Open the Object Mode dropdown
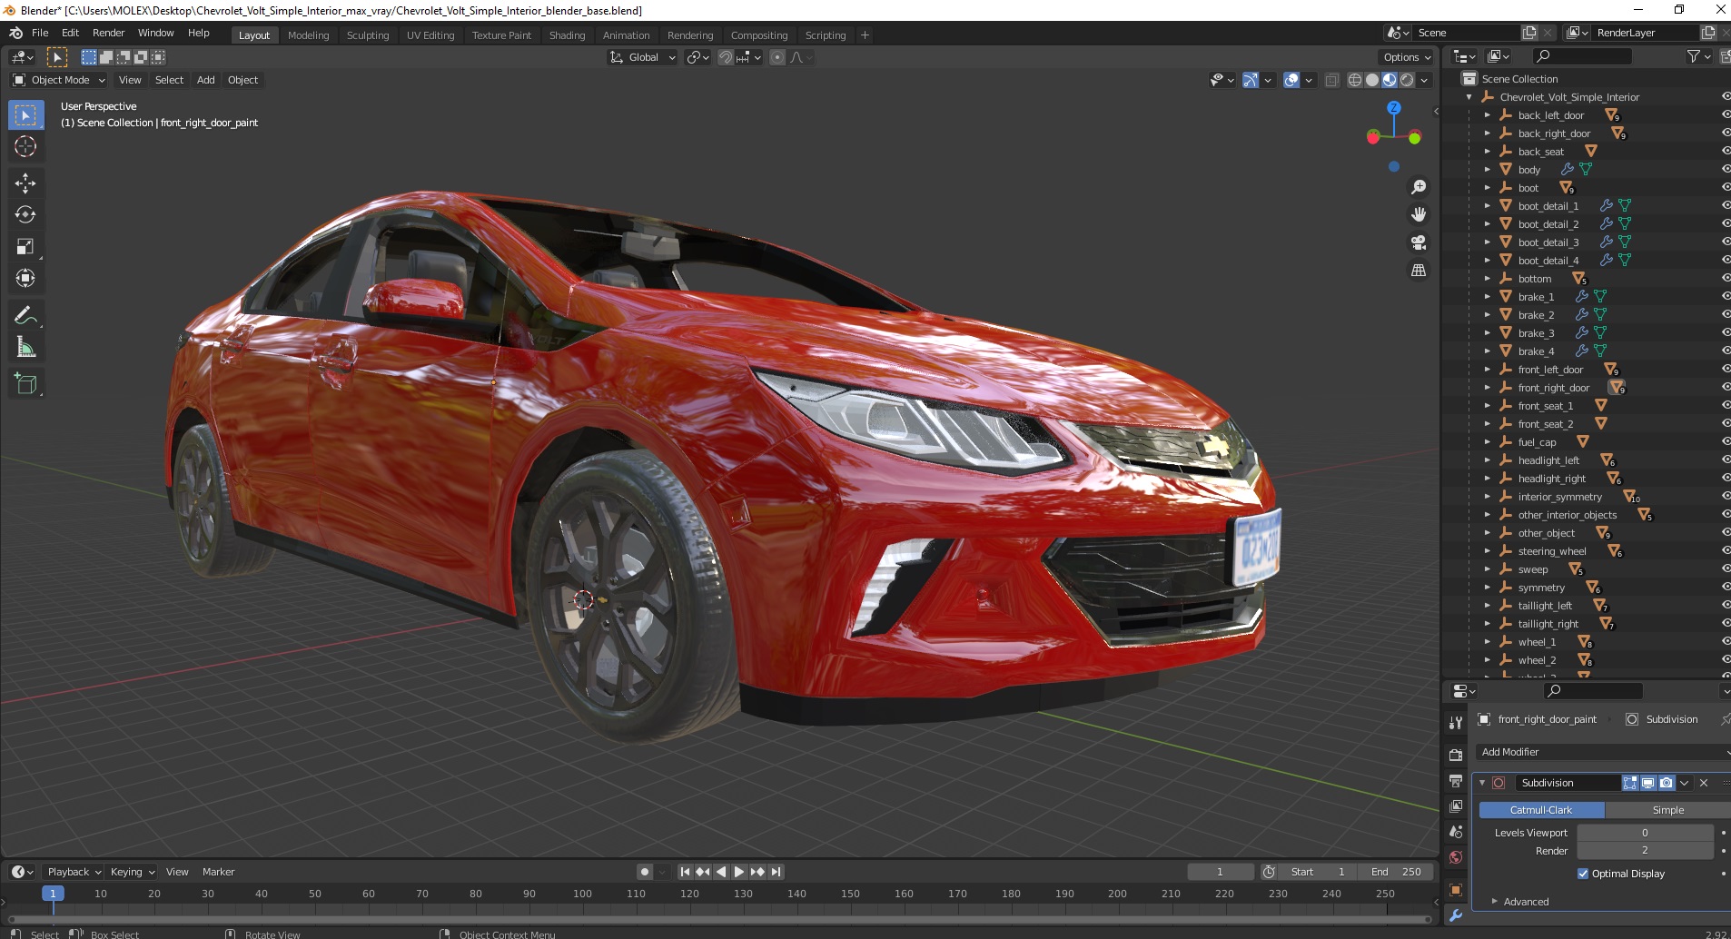Viewport: 1731px width, 939px height. click(59, 80)
